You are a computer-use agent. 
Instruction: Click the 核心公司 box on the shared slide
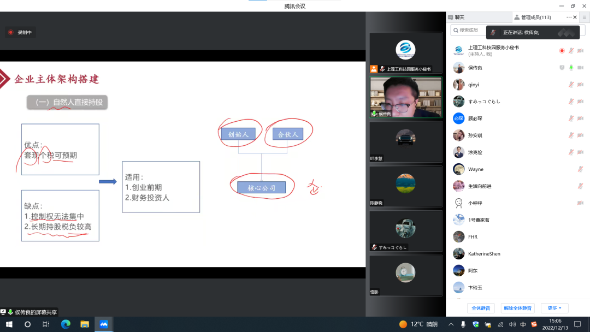tap(262, 188)
